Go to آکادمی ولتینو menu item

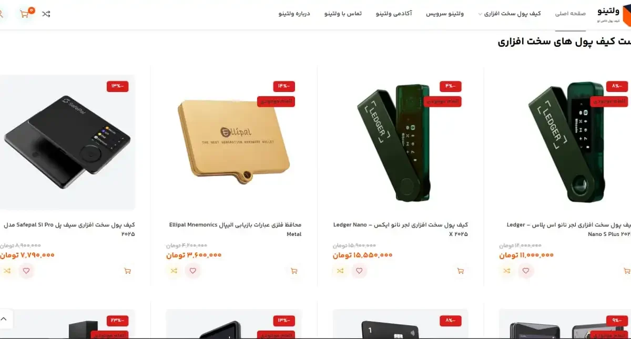pos(394,14)
